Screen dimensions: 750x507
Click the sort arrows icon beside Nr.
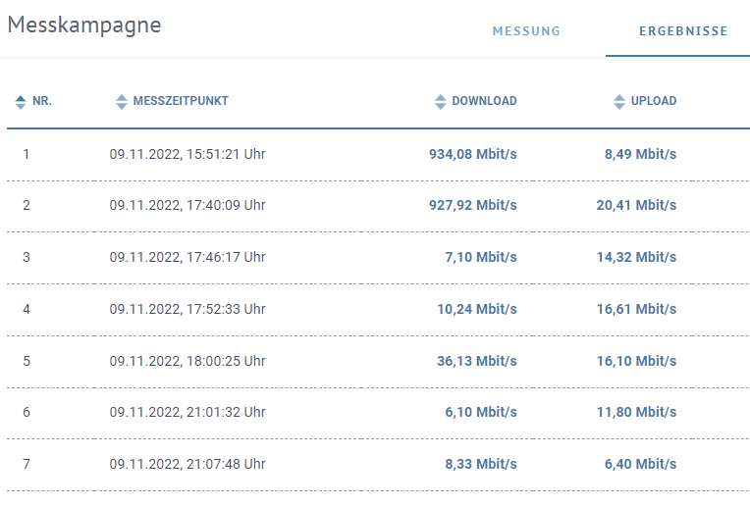[x=21, y=101]
